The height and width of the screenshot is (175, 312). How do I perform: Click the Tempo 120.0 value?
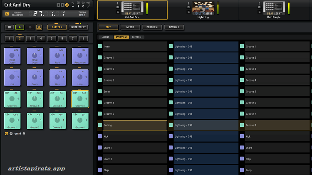tap(82, 15)
